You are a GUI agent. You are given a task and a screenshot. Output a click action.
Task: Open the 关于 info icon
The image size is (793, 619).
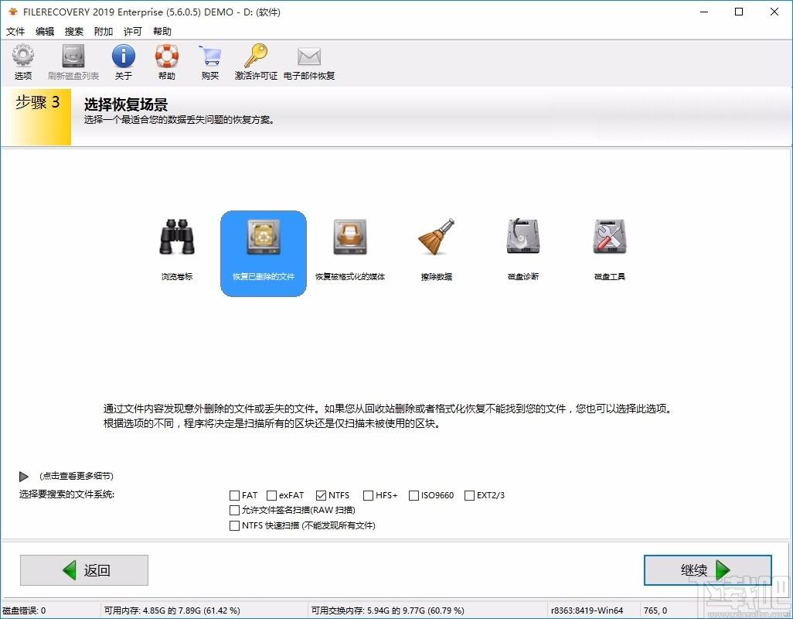coord(124,56)
